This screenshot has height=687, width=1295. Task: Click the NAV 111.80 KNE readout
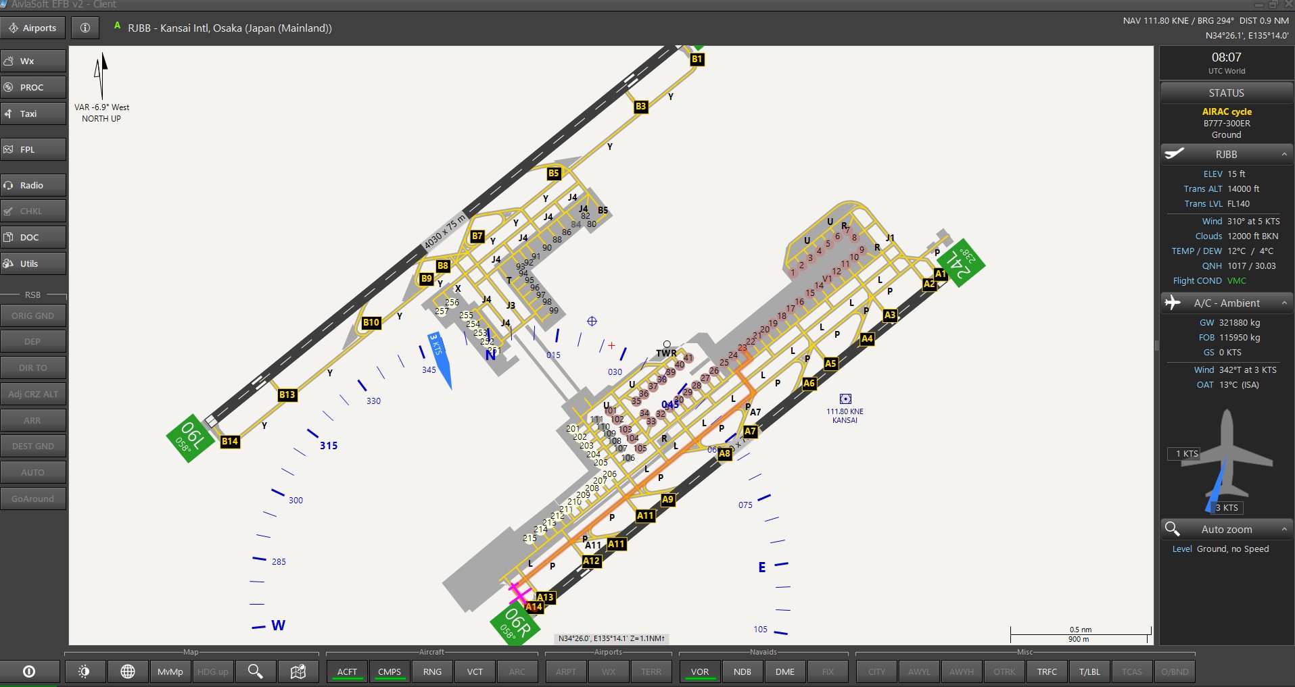pyautogui.click(x=1206, y=21)
